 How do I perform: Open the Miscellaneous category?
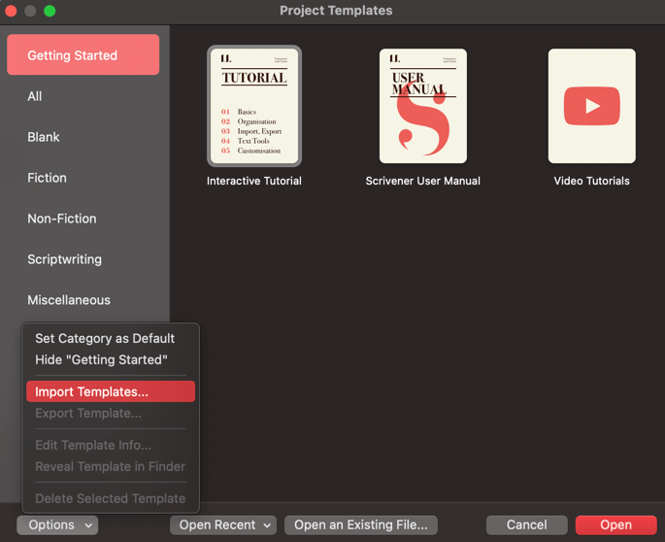[x=68, y=300]
